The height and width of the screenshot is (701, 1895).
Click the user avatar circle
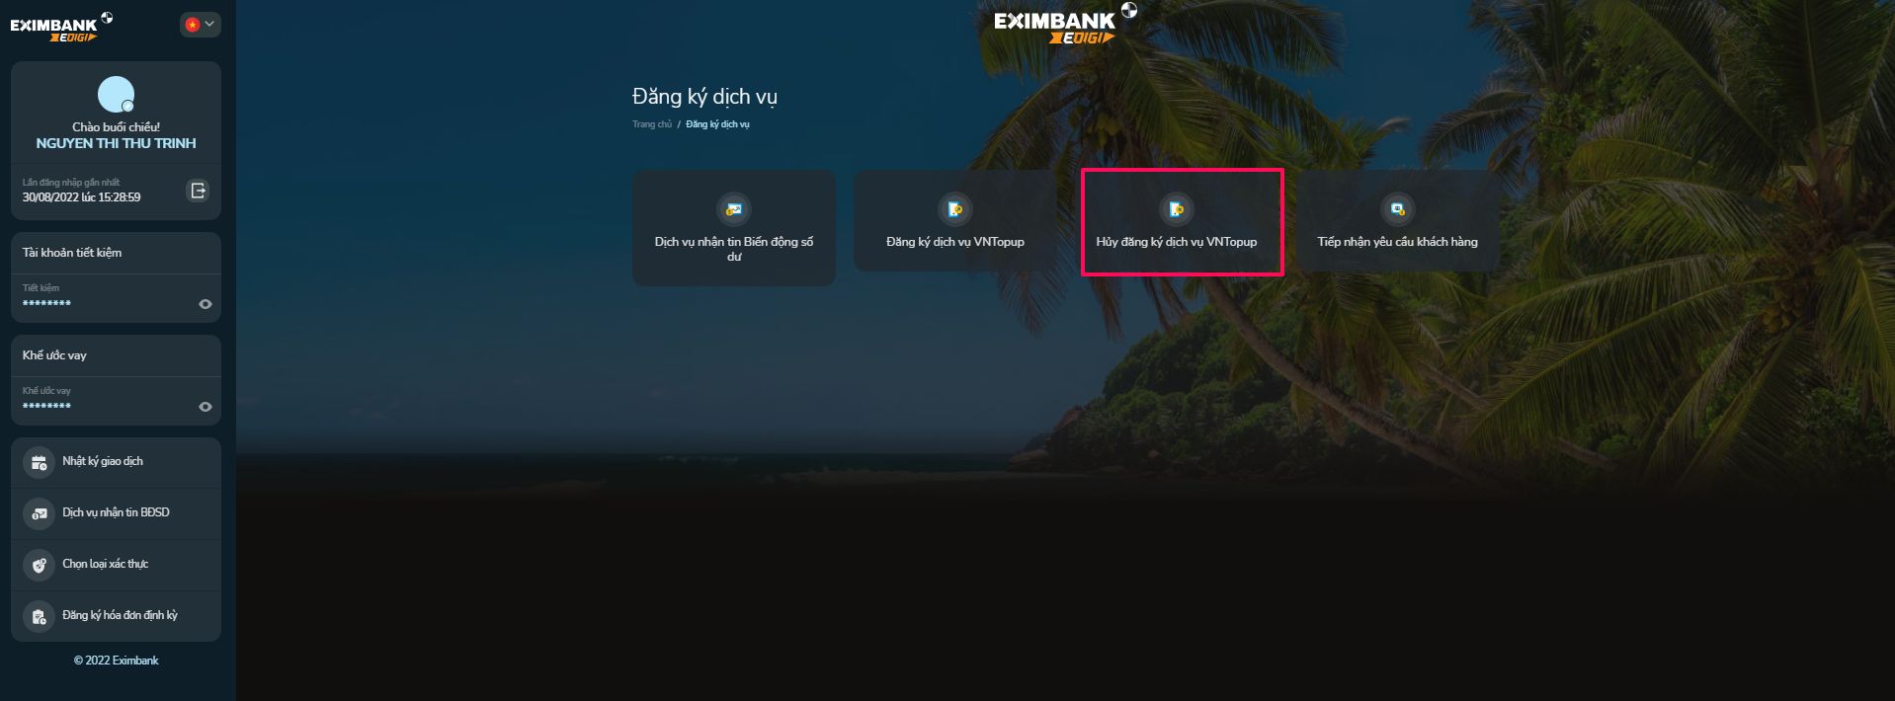[x=116, y=95]
